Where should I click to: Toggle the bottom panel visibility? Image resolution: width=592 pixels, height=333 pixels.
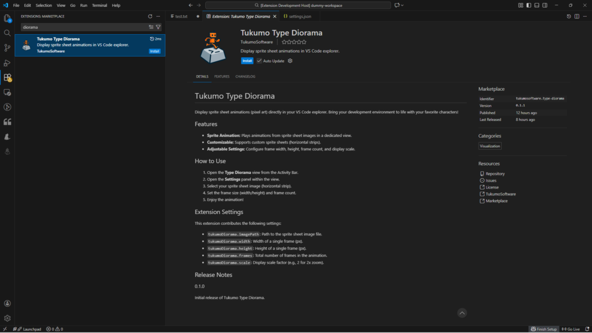(537, 5)
